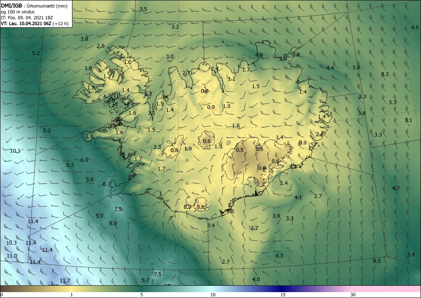Click the 4.6 value on northeast coast
This screenshot has width=421, height=298.
tap(259, 55)
